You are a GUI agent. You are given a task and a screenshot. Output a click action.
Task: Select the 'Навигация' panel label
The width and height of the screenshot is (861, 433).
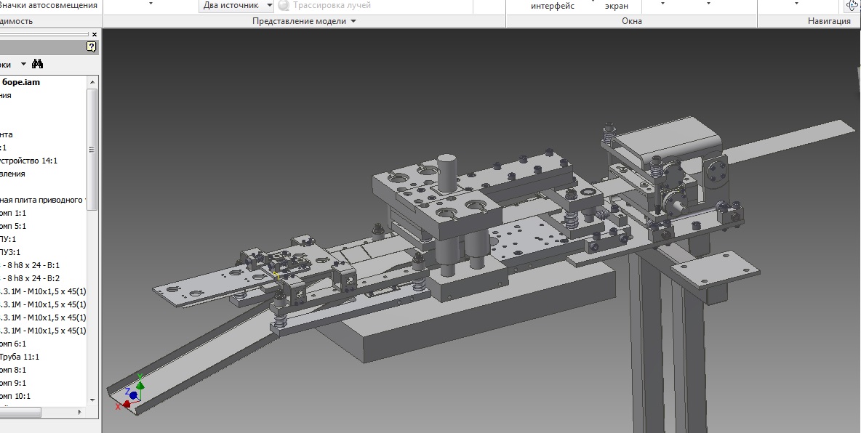pyautogui.click(x=828, y=21)
